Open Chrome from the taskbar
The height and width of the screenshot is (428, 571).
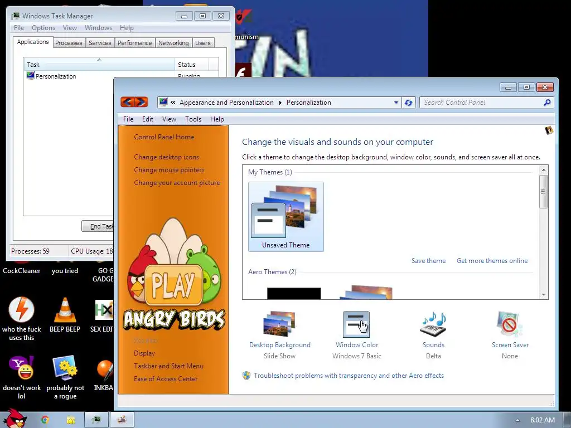click(45, 420)
